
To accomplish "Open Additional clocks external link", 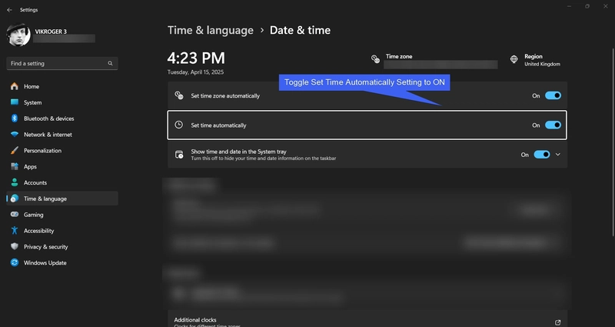I will click(557, 322).
